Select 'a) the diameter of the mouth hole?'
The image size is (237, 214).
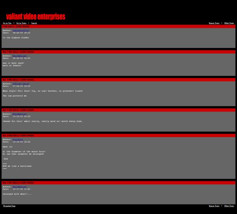(24, 152)
